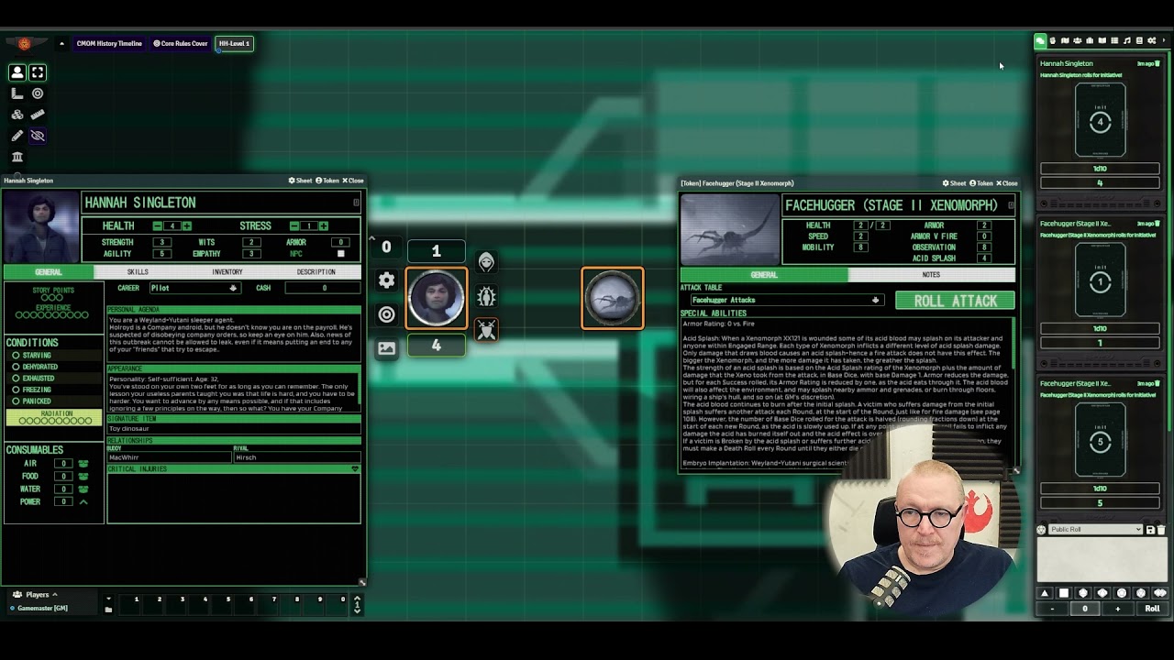Image resolution: width=1174 pixels, height=660 pixels.
Task: Open Sheet settings on Hannah Singleton window
Action: (x=300, y=181)
